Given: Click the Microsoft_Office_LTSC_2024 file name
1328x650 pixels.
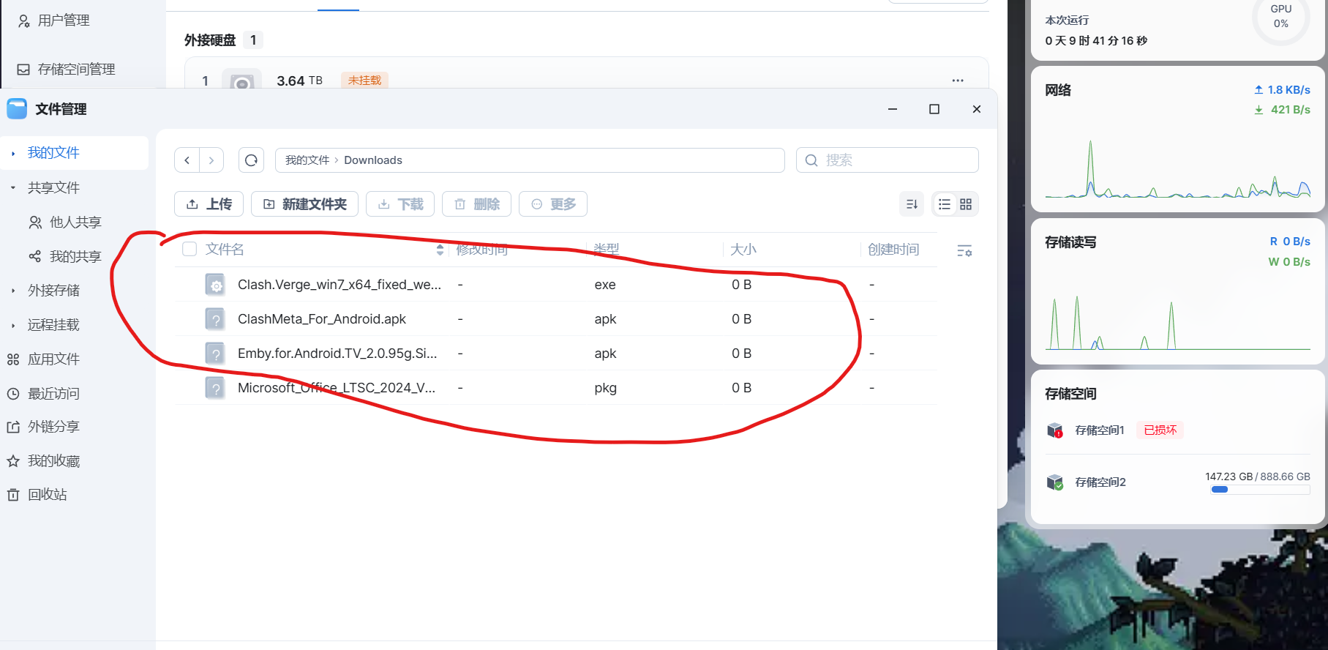Looking at the screenshot, I should click(x=337, y=388).
